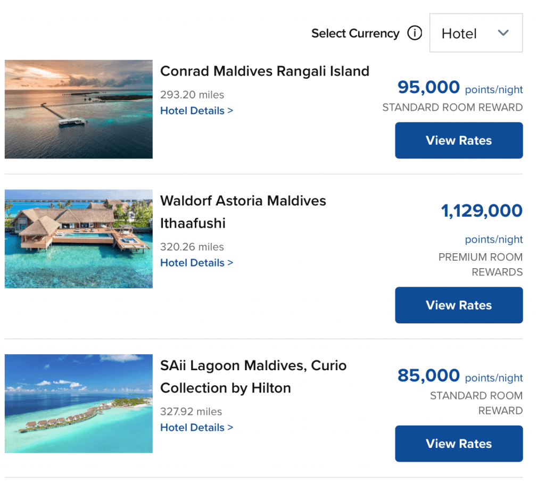
Task: Click the currency information circle icon
Action: [415, 33]
